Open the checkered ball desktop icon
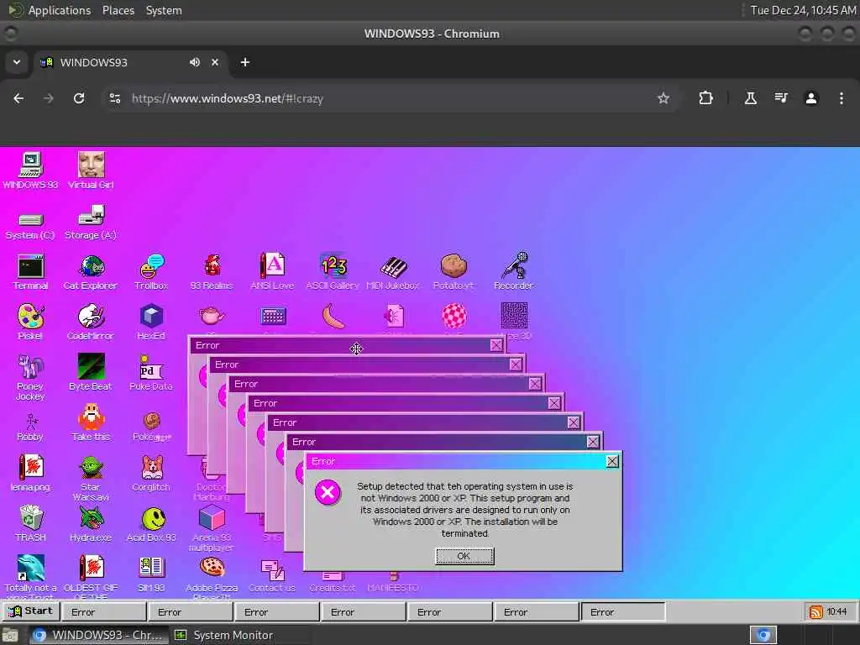 454,316
